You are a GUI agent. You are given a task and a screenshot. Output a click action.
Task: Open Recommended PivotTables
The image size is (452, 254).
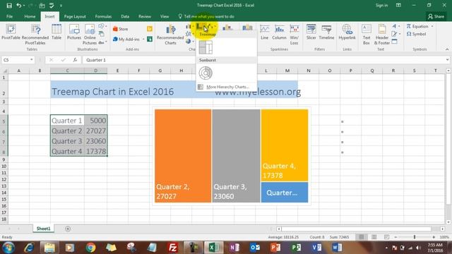(35, 35)
